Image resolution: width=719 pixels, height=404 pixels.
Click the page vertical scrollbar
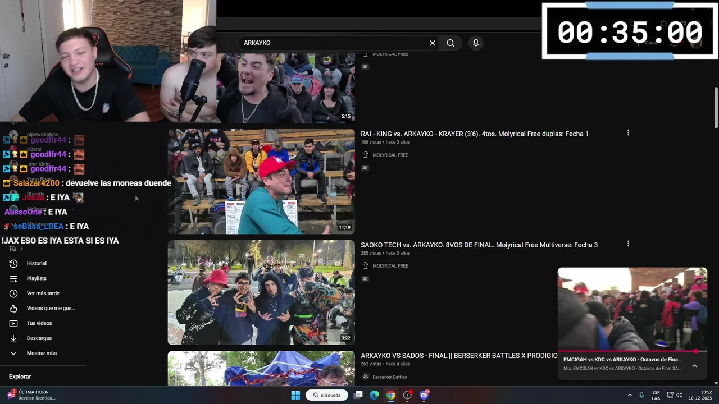click(x=716, y=107)
